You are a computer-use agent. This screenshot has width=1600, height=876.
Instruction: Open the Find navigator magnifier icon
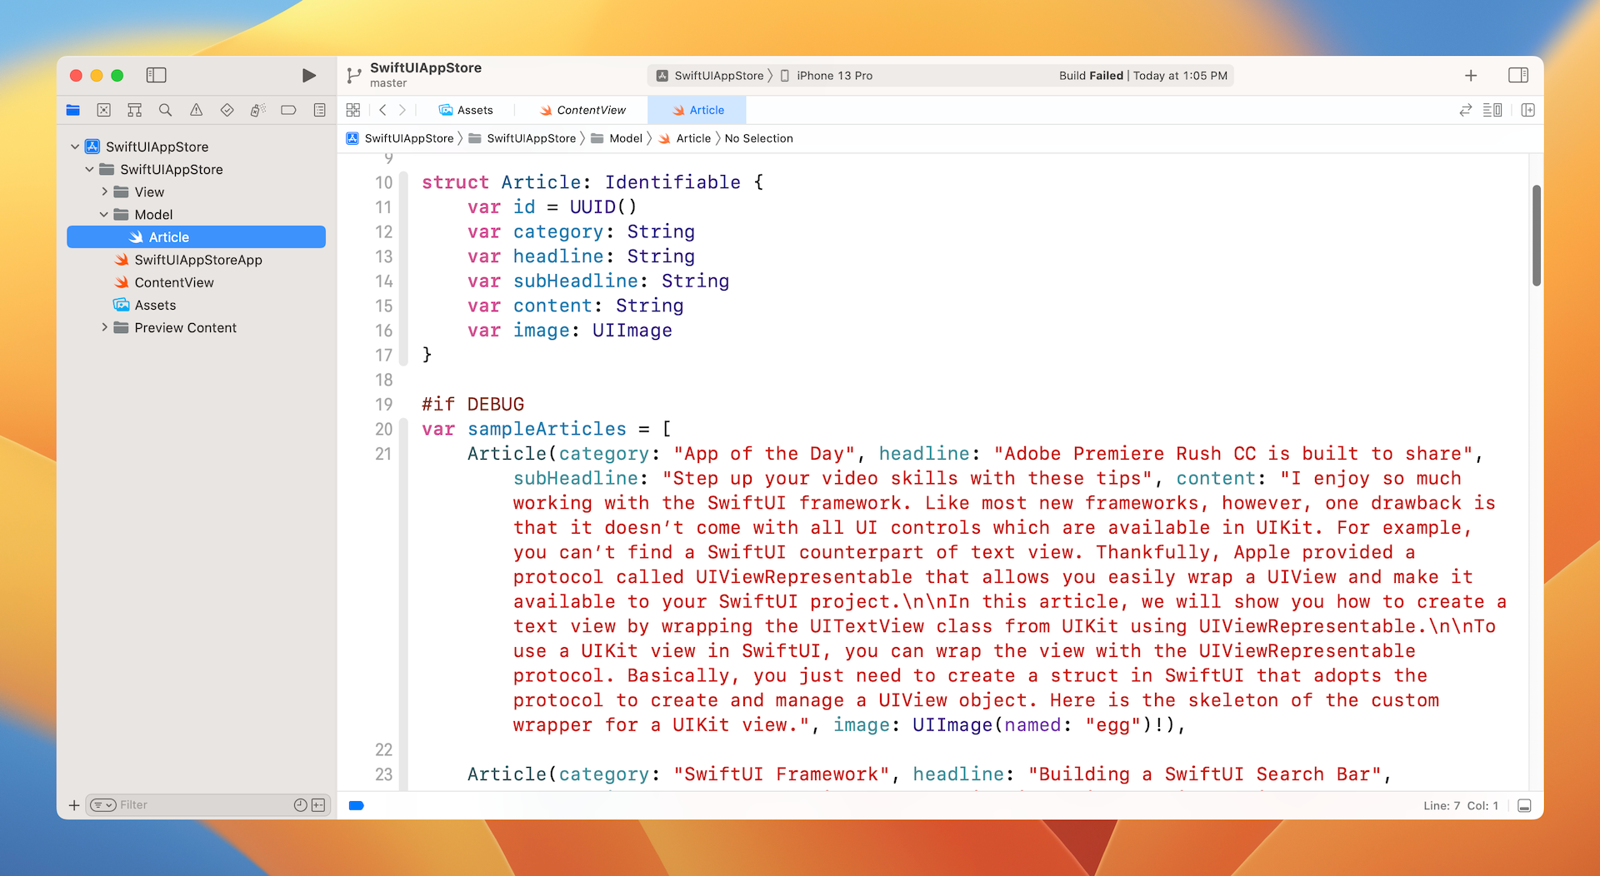165,110
